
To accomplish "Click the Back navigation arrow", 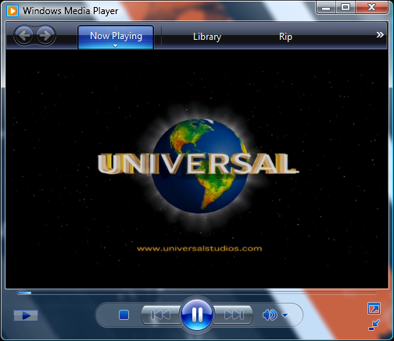I will tap(24, 35).
